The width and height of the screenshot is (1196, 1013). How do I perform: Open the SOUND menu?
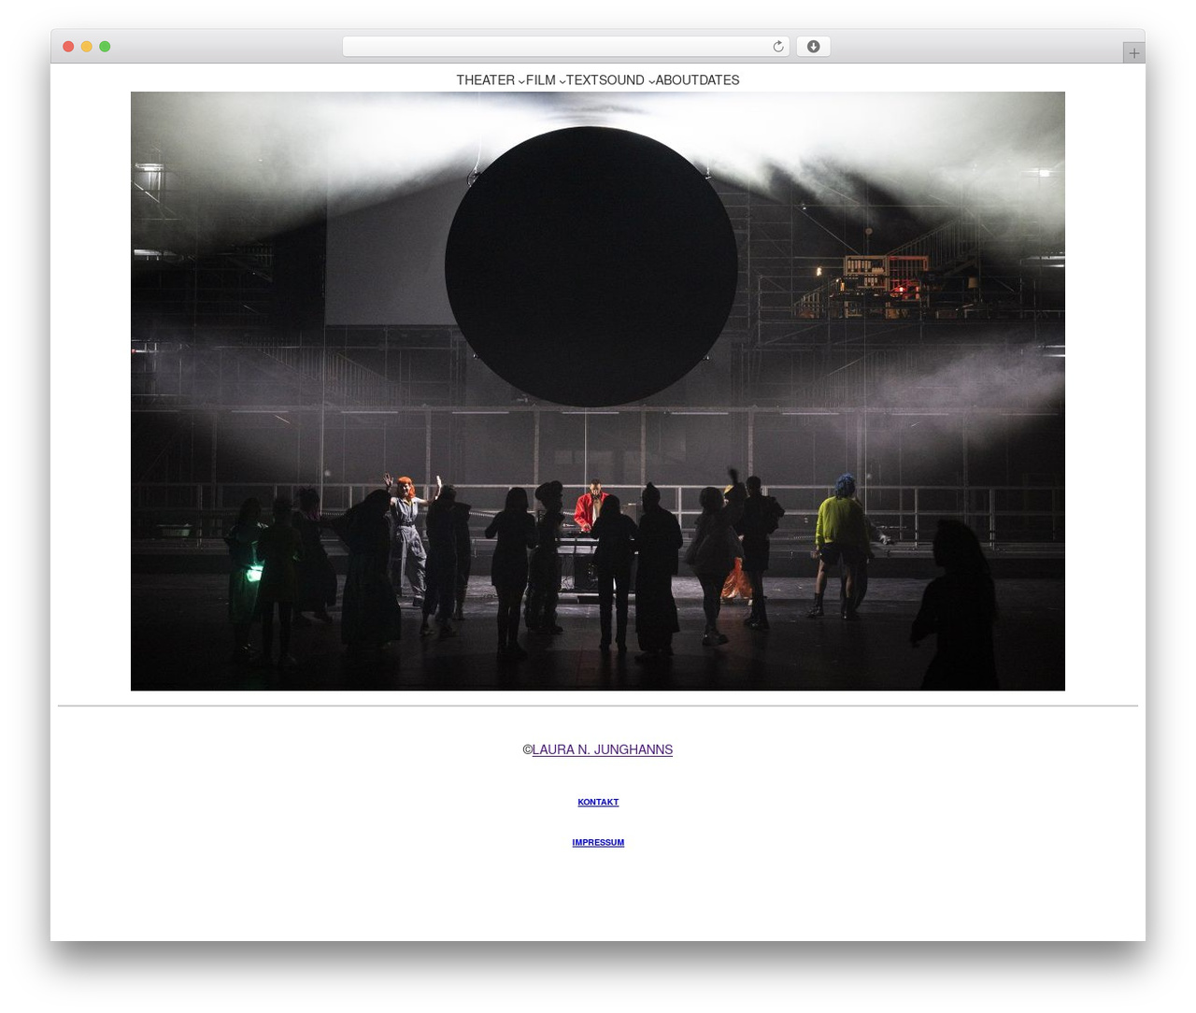[621, 80]
